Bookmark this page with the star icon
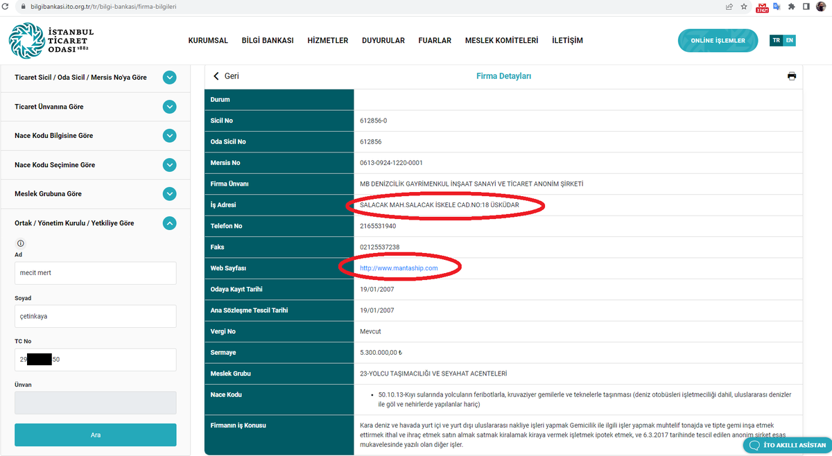832x456 pixels. click(744, 6)
